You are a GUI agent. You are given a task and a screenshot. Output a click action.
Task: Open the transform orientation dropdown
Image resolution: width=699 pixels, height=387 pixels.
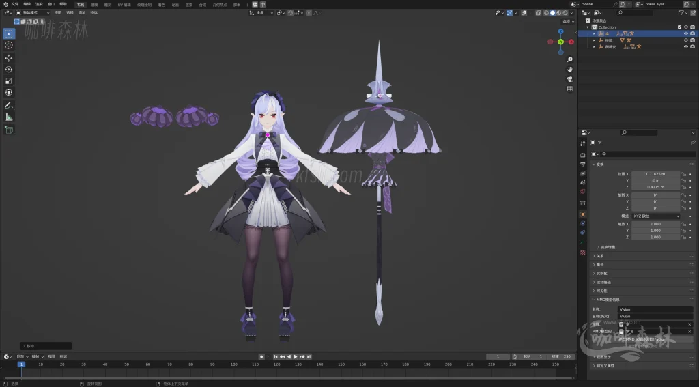pos(261,13)
